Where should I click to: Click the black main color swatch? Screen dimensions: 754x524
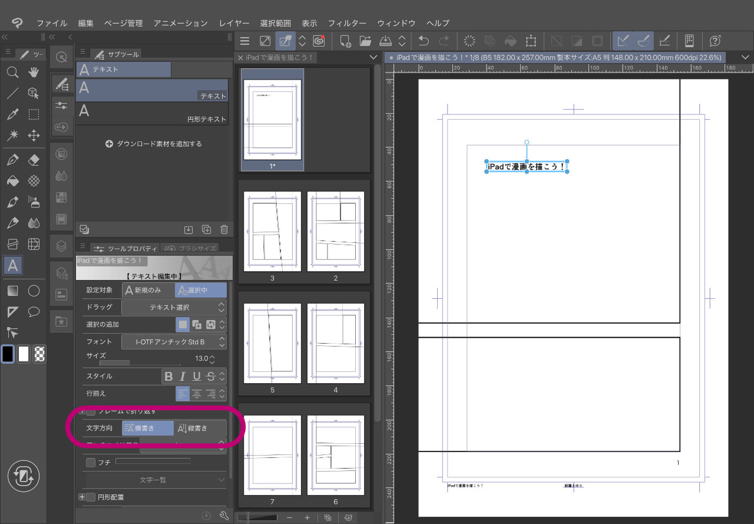point(8,354)
